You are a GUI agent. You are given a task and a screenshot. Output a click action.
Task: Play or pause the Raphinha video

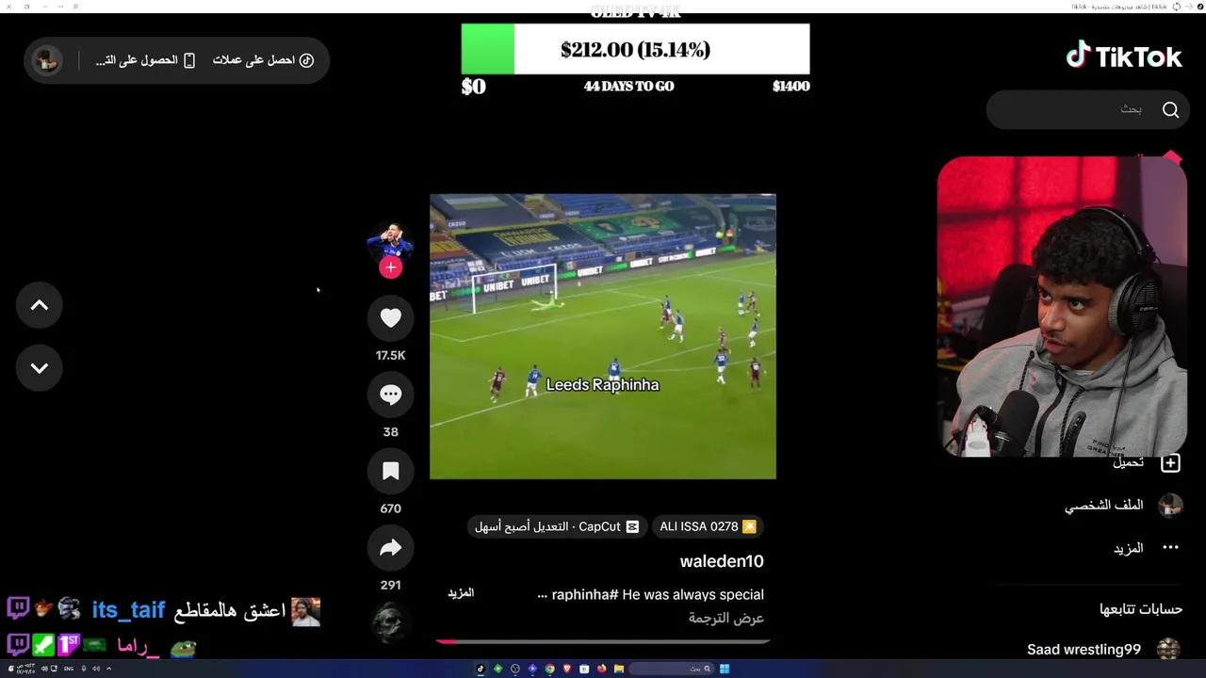click(x=603, y=336)
